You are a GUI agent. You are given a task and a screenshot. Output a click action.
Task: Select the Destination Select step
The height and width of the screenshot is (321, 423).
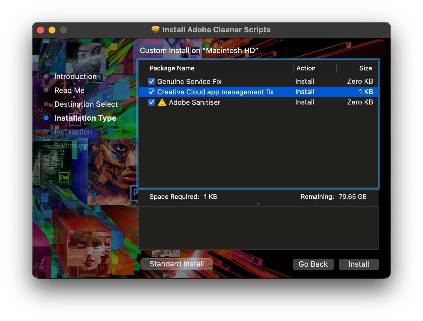pos(86,104)
